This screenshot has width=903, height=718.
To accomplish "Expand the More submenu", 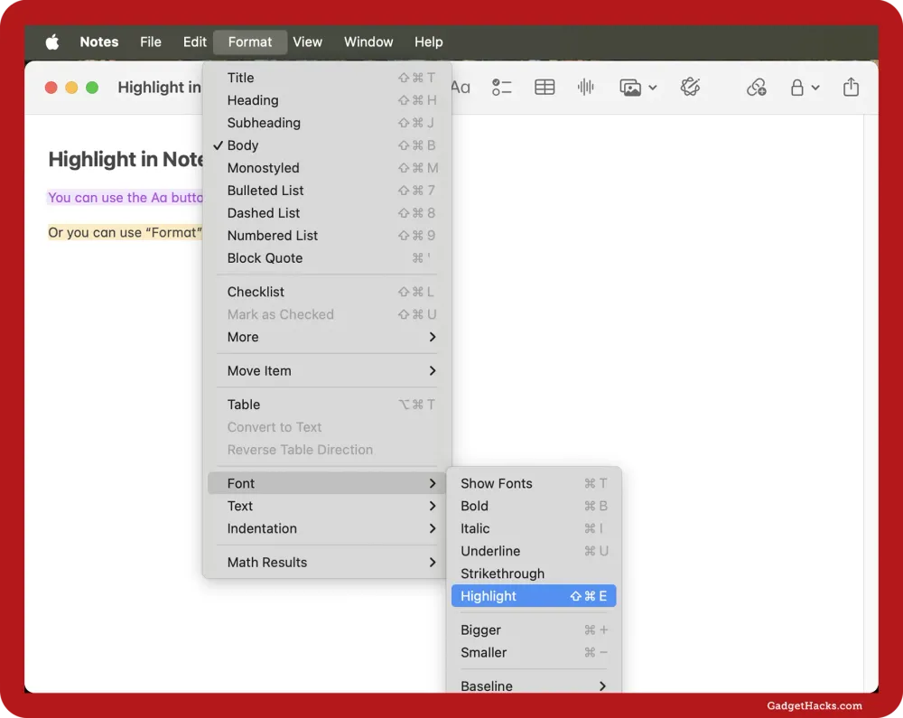I will click(327, 337).
